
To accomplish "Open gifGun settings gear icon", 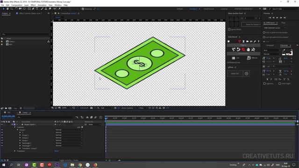I will coord(246,74).
